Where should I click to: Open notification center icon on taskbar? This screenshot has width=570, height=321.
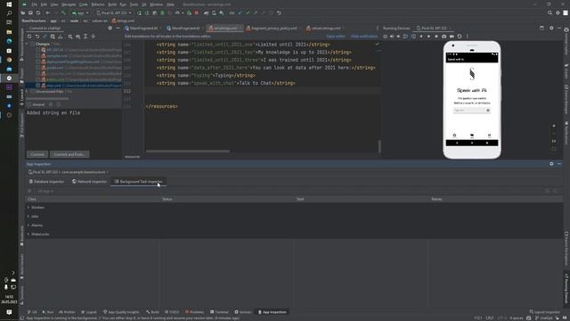[x=9, y=312]
